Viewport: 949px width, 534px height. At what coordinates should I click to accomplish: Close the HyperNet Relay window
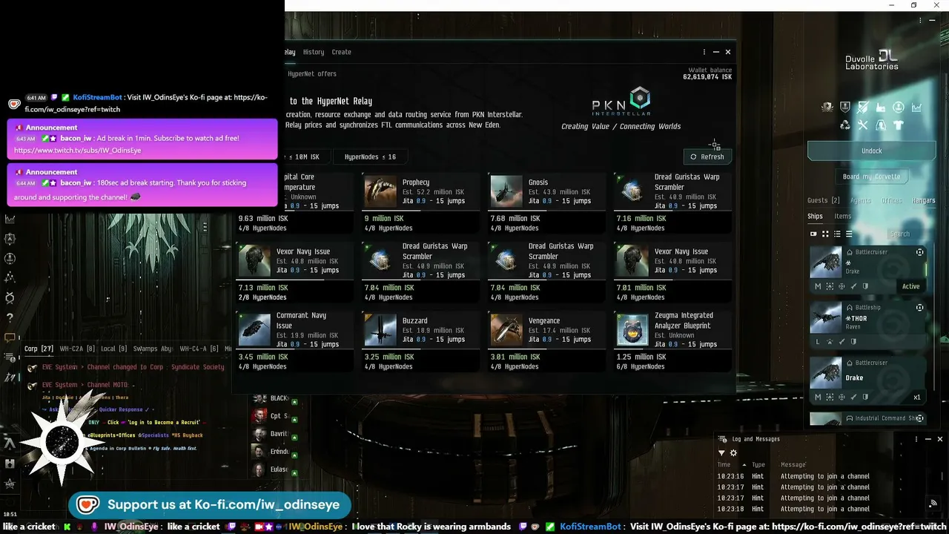tap(728, 52)
